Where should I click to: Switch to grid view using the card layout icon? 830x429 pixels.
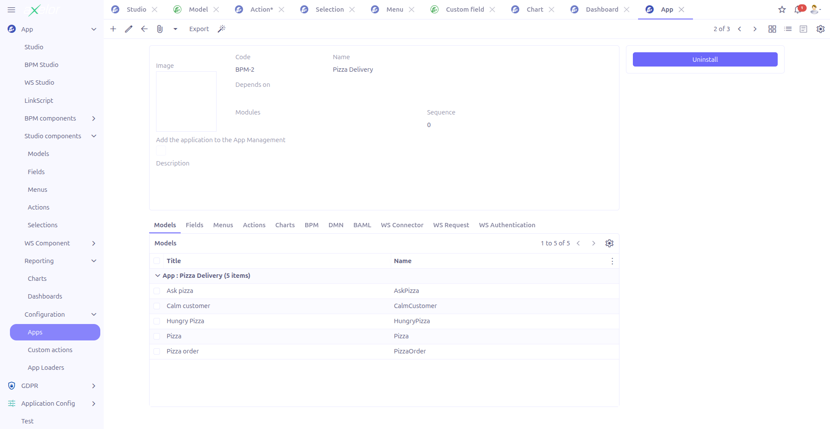tap(772, 29)
